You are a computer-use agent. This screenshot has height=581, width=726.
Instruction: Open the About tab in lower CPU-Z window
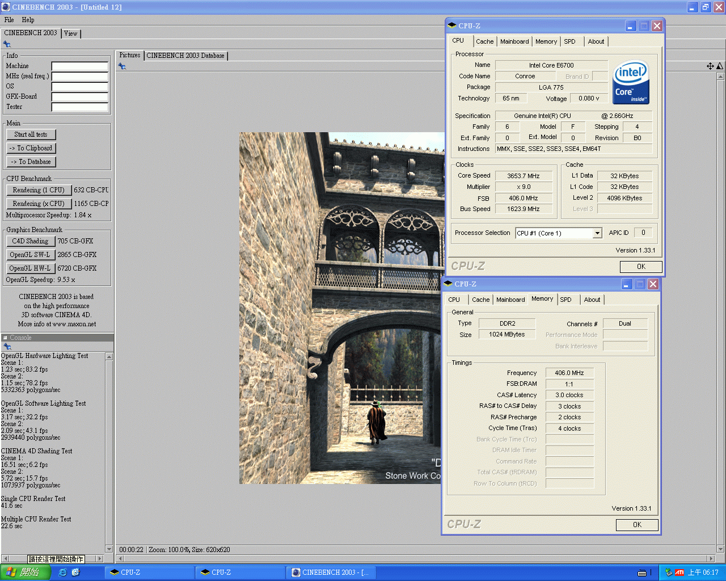coord(592,300)
